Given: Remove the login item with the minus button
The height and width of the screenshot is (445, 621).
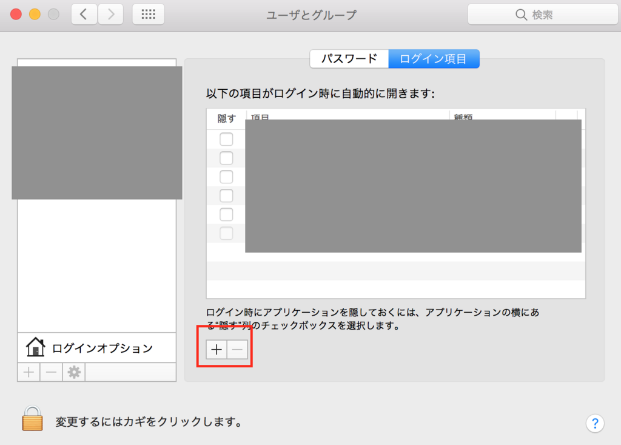Looking at the screenshot, I should pyautogui.click(x=237, y=350).
